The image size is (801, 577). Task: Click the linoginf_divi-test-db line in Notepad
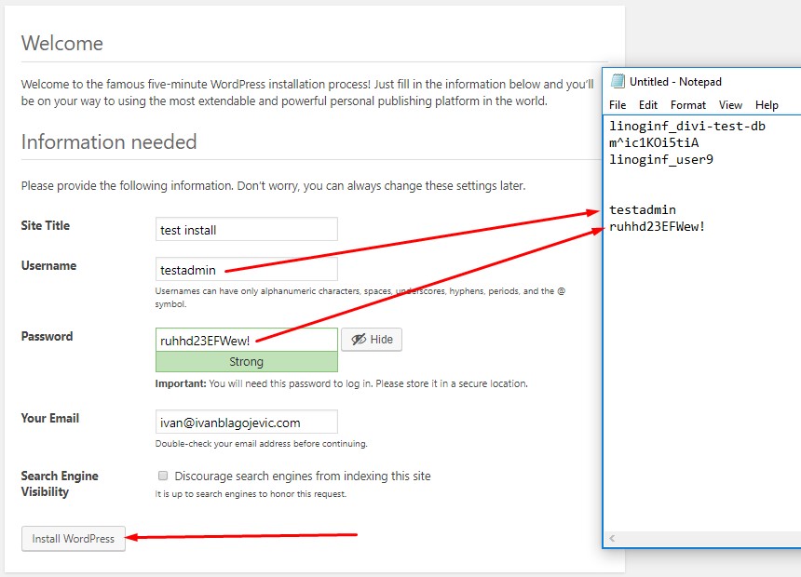[x=687, y=127]
